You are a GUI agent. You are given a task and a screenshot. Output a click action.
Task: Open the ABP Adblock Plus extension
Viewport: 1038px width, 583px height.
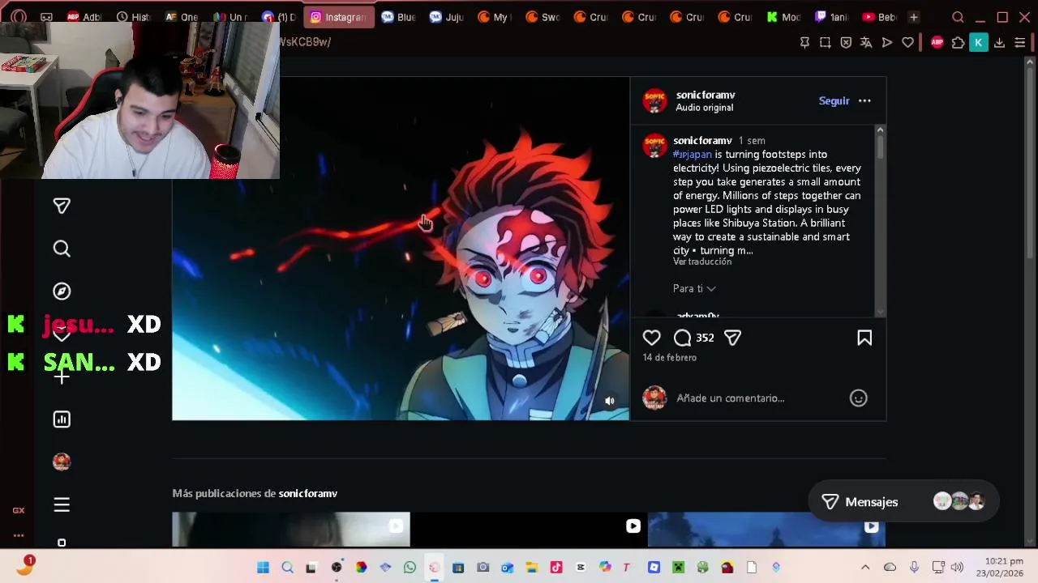point(937,42)
